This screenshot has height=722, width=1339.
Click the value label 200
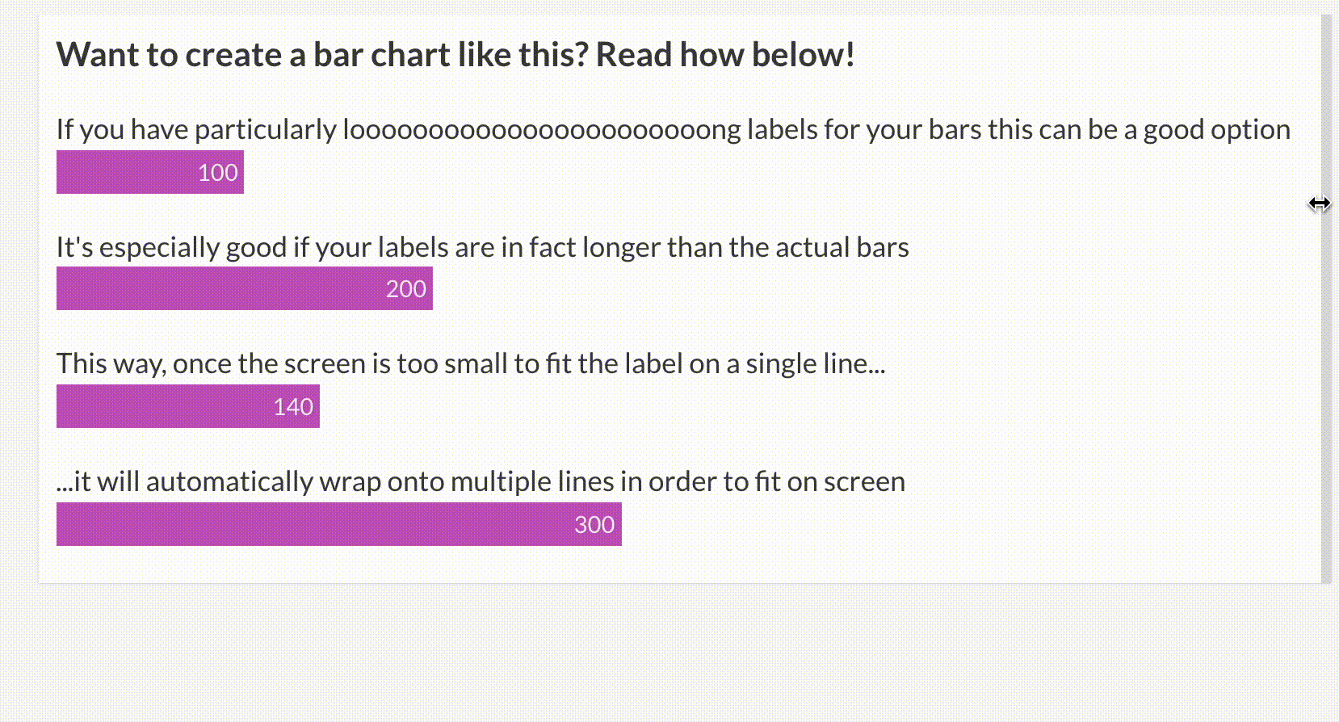(x=406, y=289)
